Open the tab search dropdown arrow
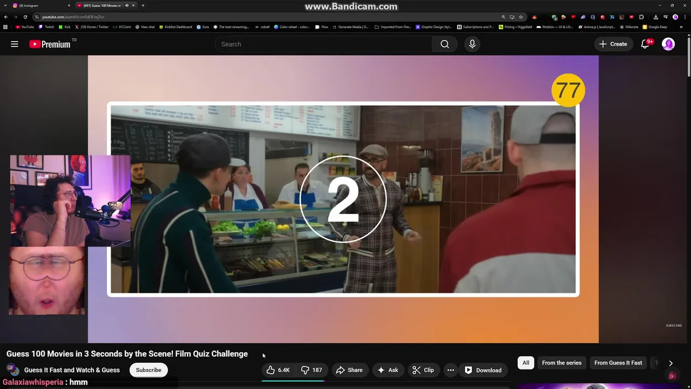 pos(5,5)
